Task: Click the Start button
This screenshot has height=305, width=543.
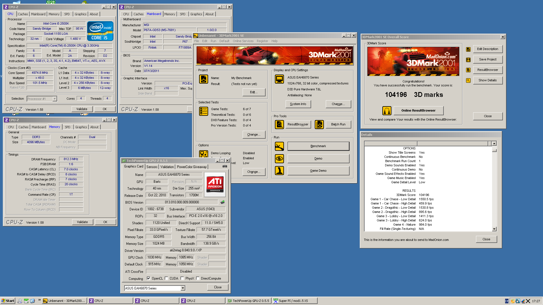Action: click(x=8, y=301)
